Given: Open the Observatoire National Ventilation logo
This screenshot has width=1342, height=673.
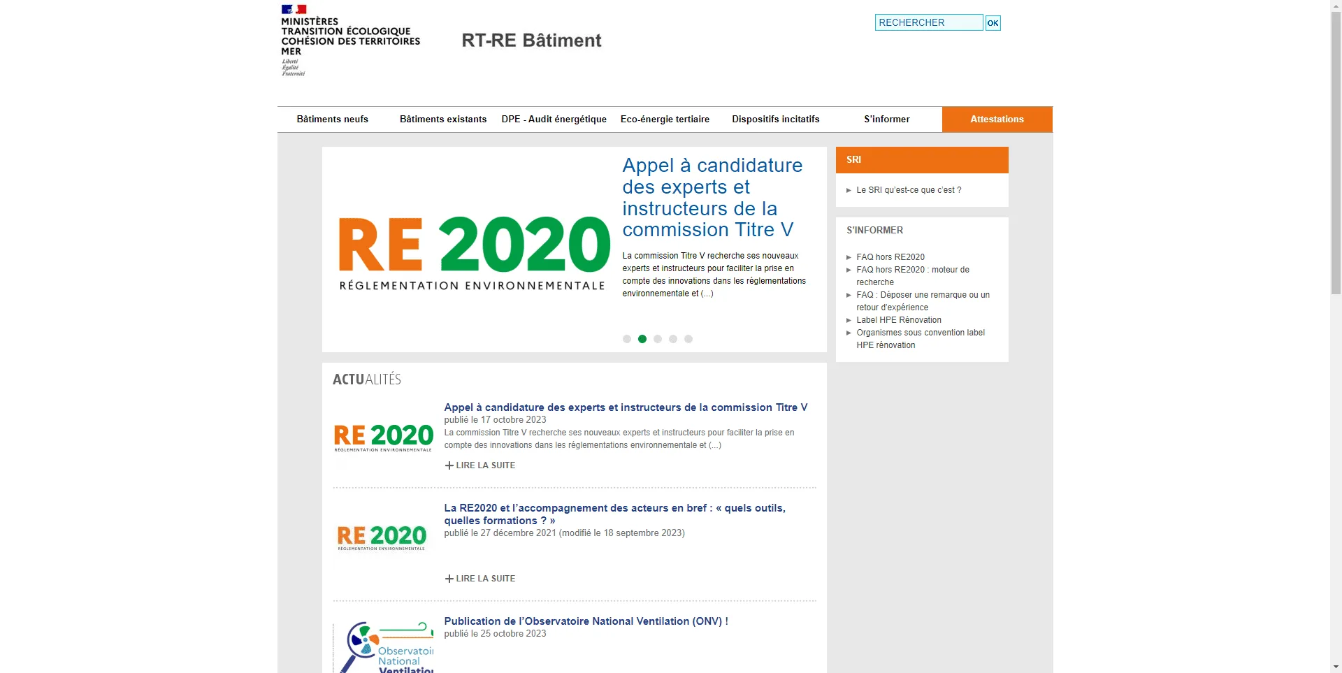Looking at the screenshot, I should tap(383, 647).
